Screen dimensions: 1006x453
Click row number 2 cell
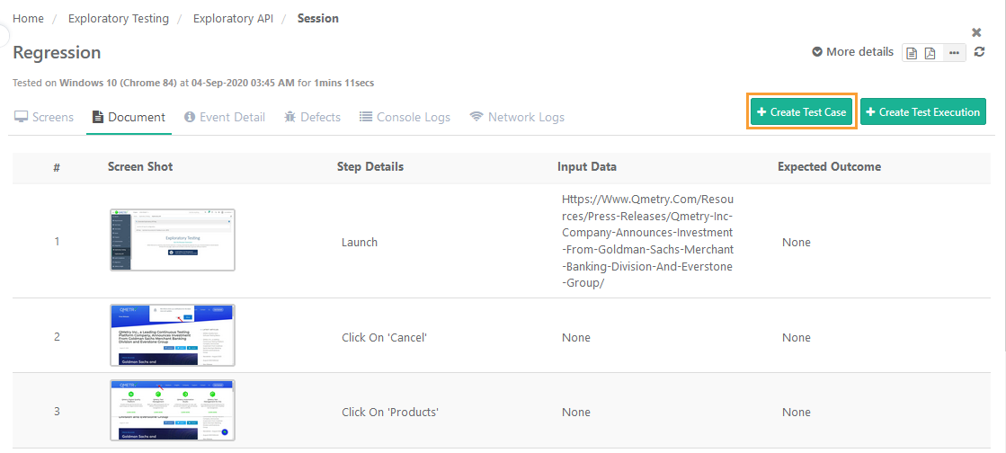(x=57, y=337)
